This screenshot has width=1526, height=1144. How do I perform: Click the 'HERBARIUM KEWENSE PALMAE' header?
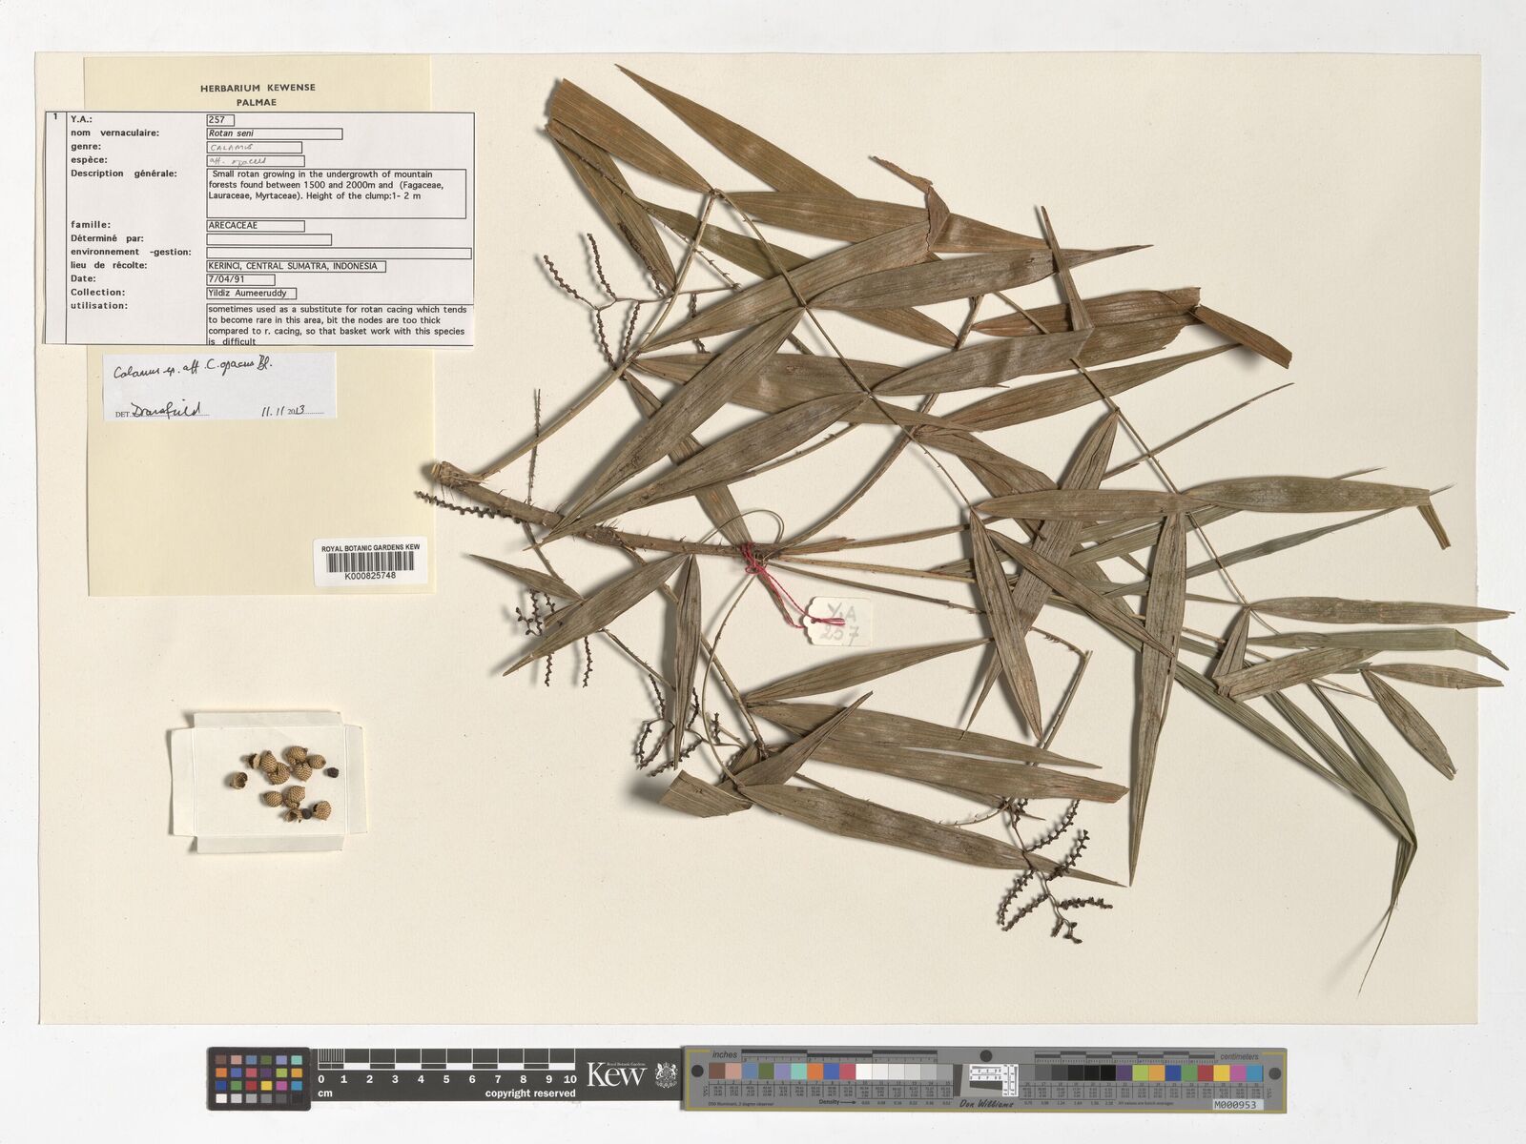258,93
